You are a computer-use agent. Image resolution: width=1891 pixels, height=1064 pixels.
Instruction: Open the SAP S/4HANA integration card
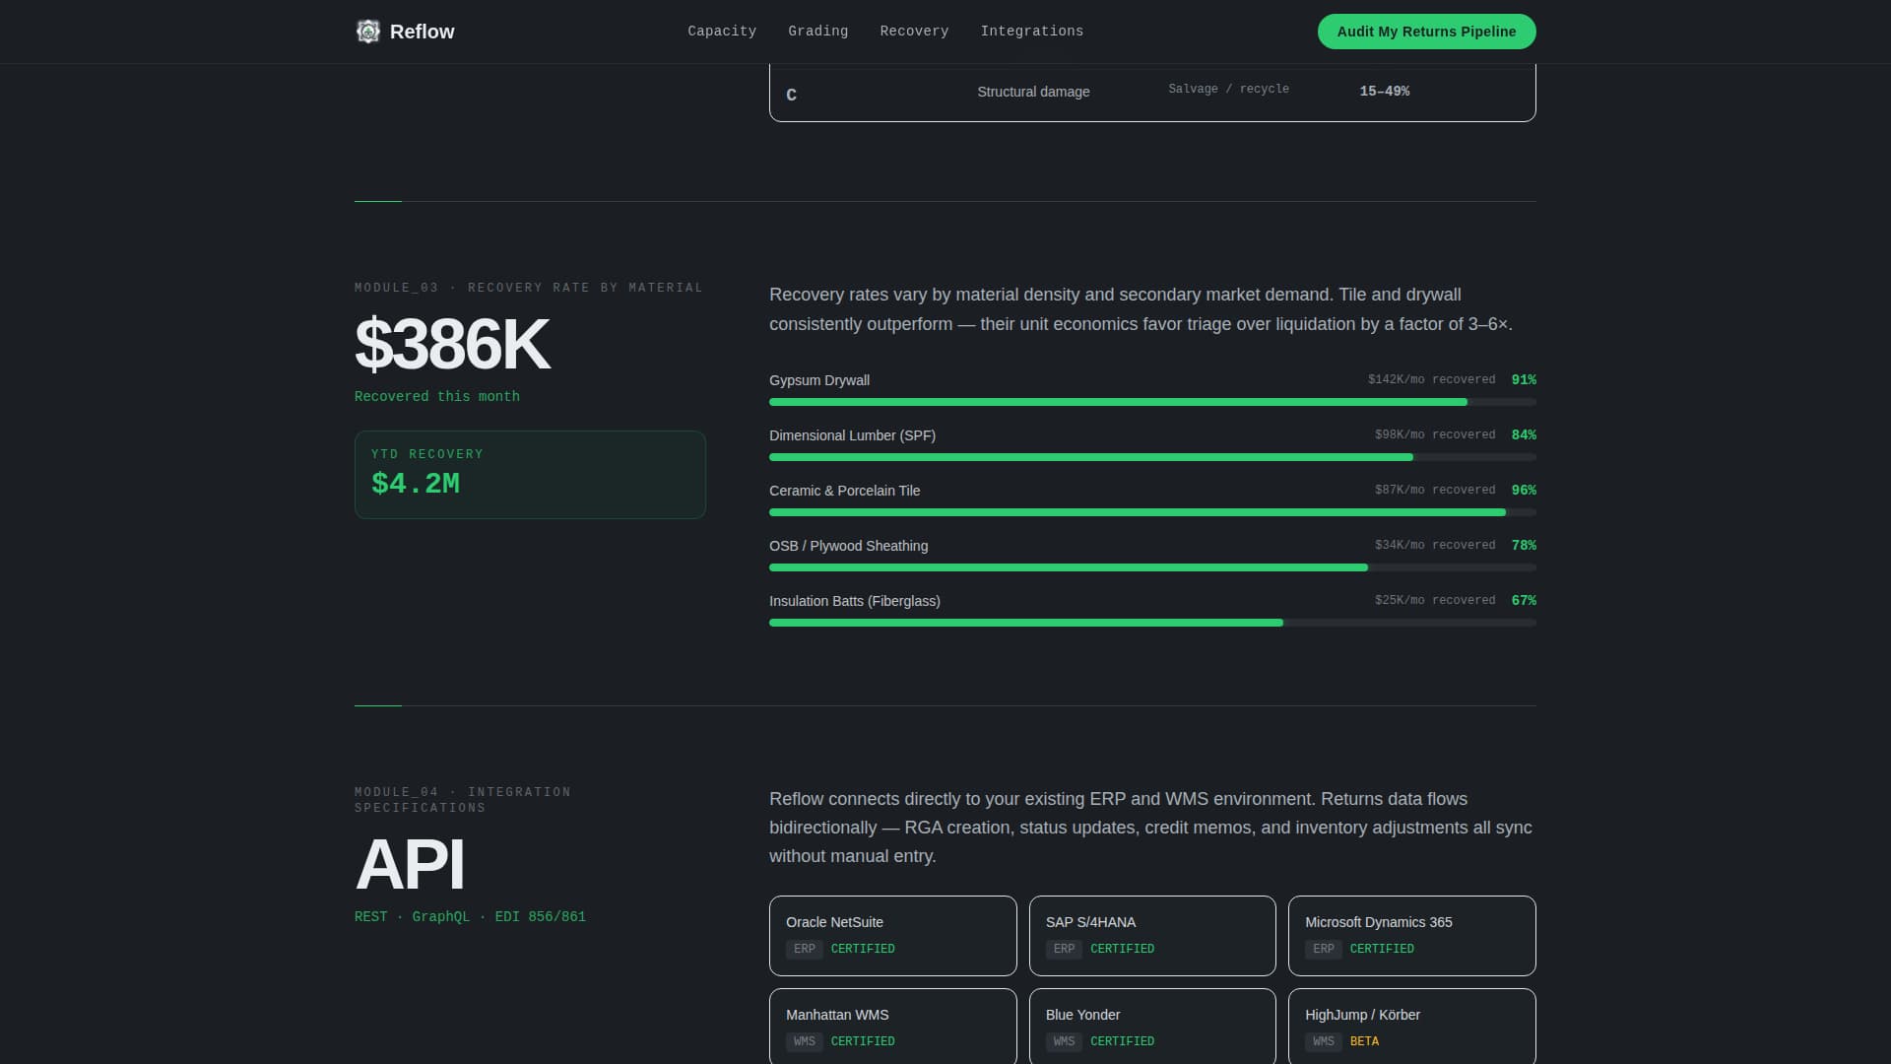coord(1152,936)
